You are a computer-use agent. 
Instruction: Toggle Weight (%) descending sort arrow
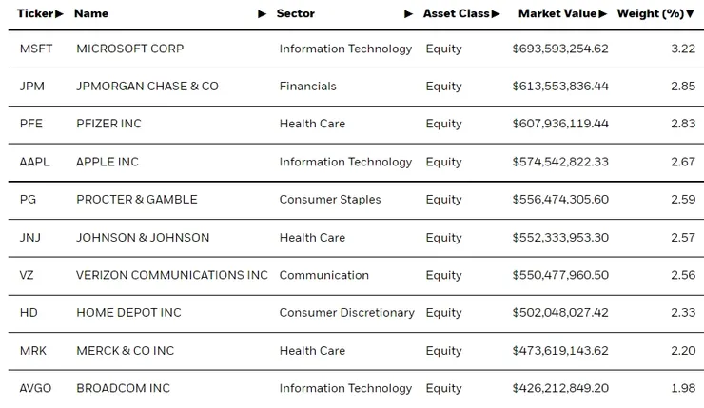(x=691, y=14)
